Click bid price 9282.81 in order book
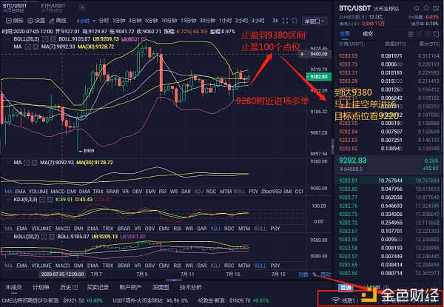 [x=348, y=181]
